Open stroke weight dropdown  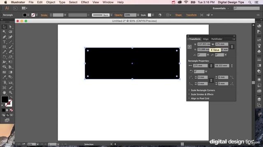(65, 15)
